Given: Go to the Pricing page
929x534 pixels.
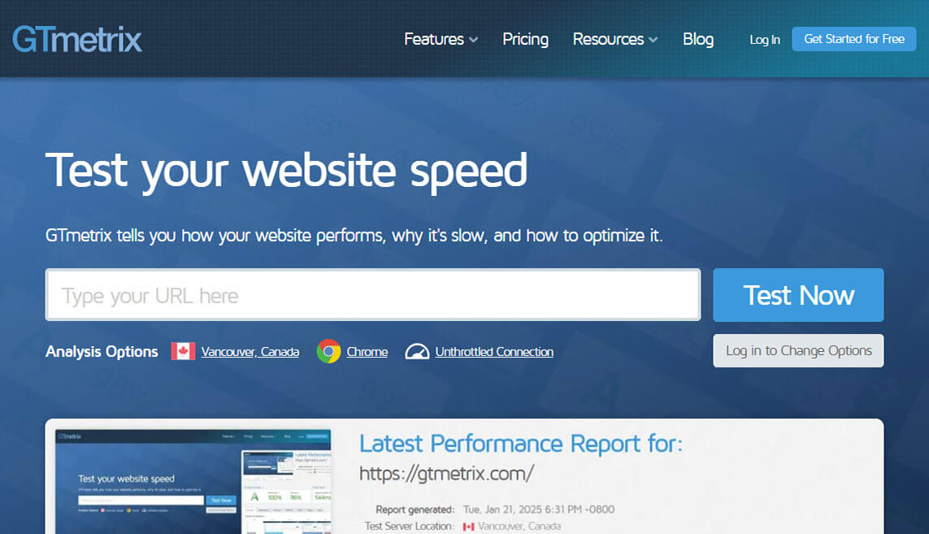Looking at the screenshot, I should pyautogui.click(x=525, y=39).
